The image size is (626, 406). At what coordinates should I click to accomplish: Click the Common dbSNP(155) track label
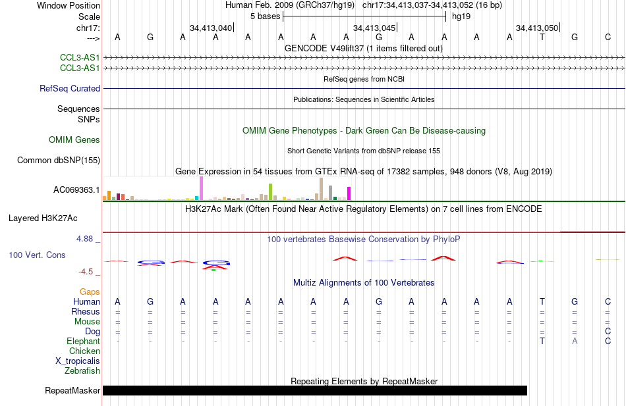coord(59,161)
